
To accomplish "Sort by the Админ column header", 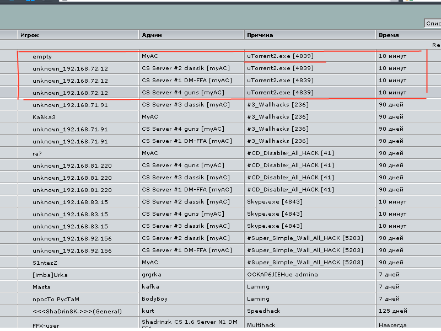I will tap(152, 35).
